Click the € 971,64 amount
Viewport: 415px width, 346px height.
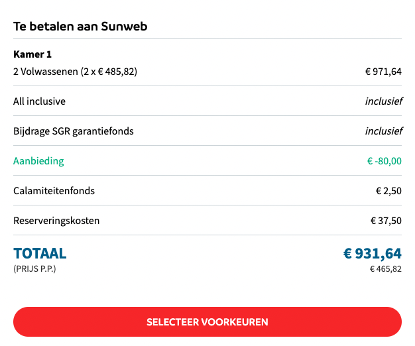383,72
